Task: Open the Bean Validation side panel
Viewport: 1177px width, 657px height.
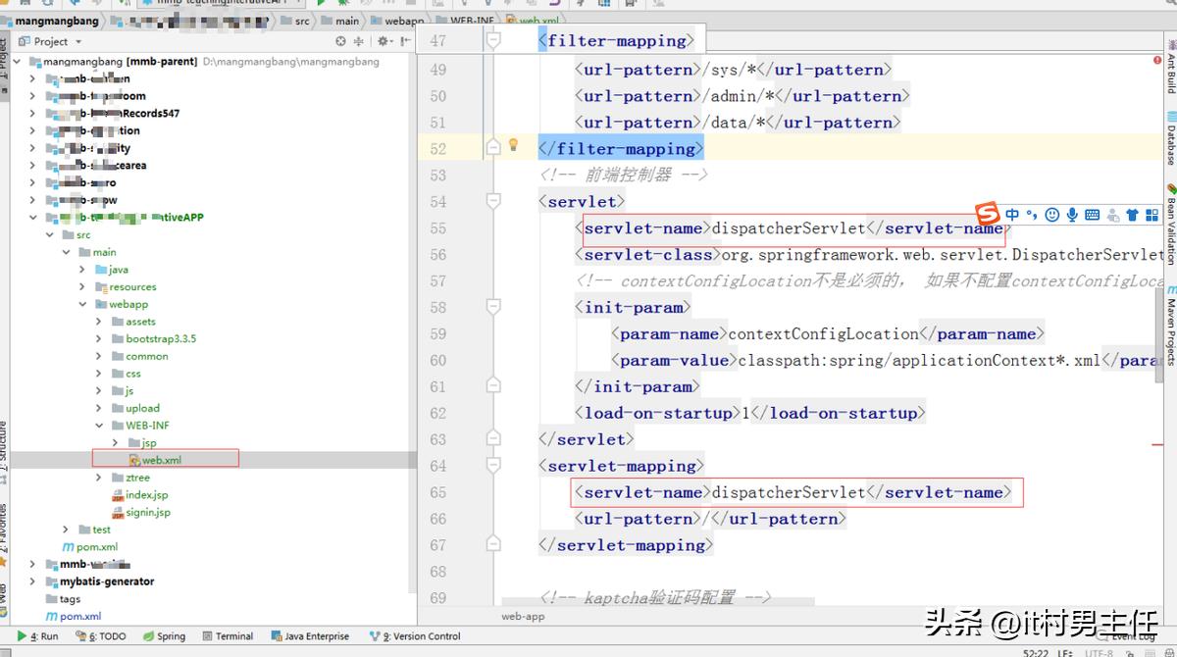Action: click(x=1170, y=224)
